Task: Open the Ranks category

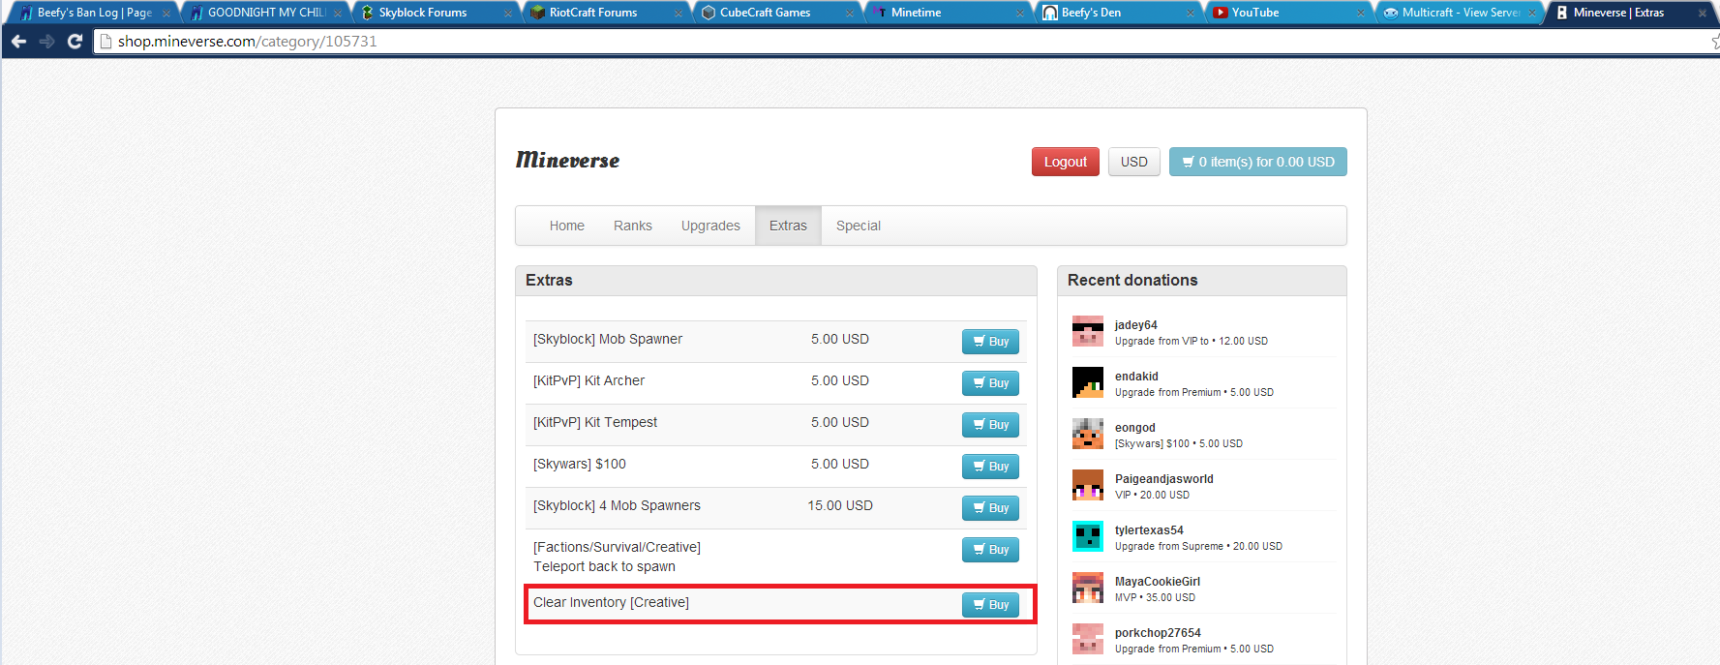Action: (x=633, y=226)
